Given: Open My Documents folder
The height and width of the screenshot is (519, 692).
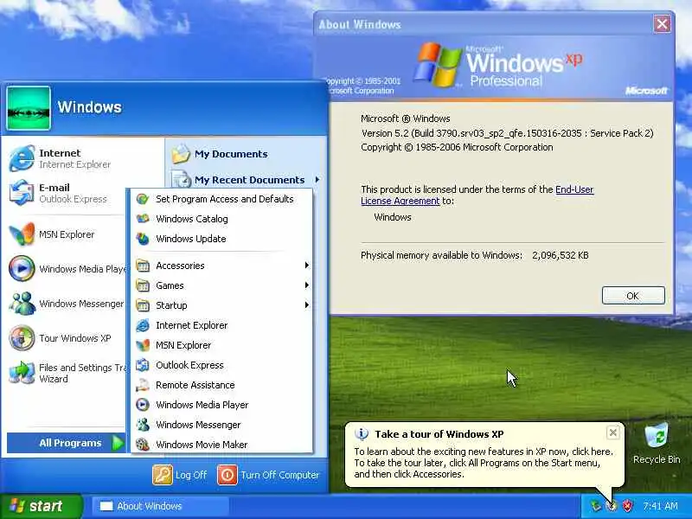Looking at the screenshot, I should 220,154.
